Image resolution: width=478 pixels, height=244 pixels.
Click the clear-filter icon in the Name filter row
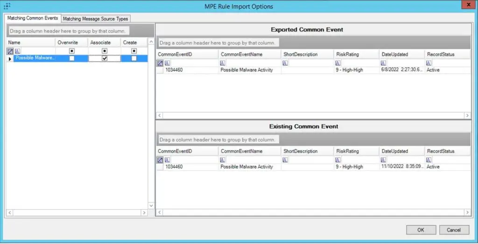[10, 51]
